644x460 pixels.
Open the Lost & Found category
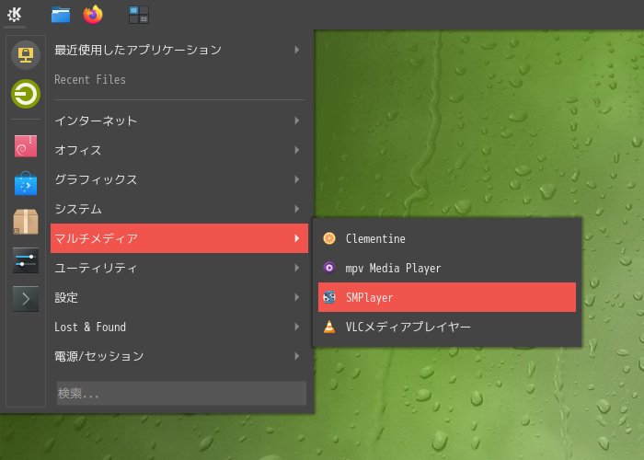tap(179, 327)
